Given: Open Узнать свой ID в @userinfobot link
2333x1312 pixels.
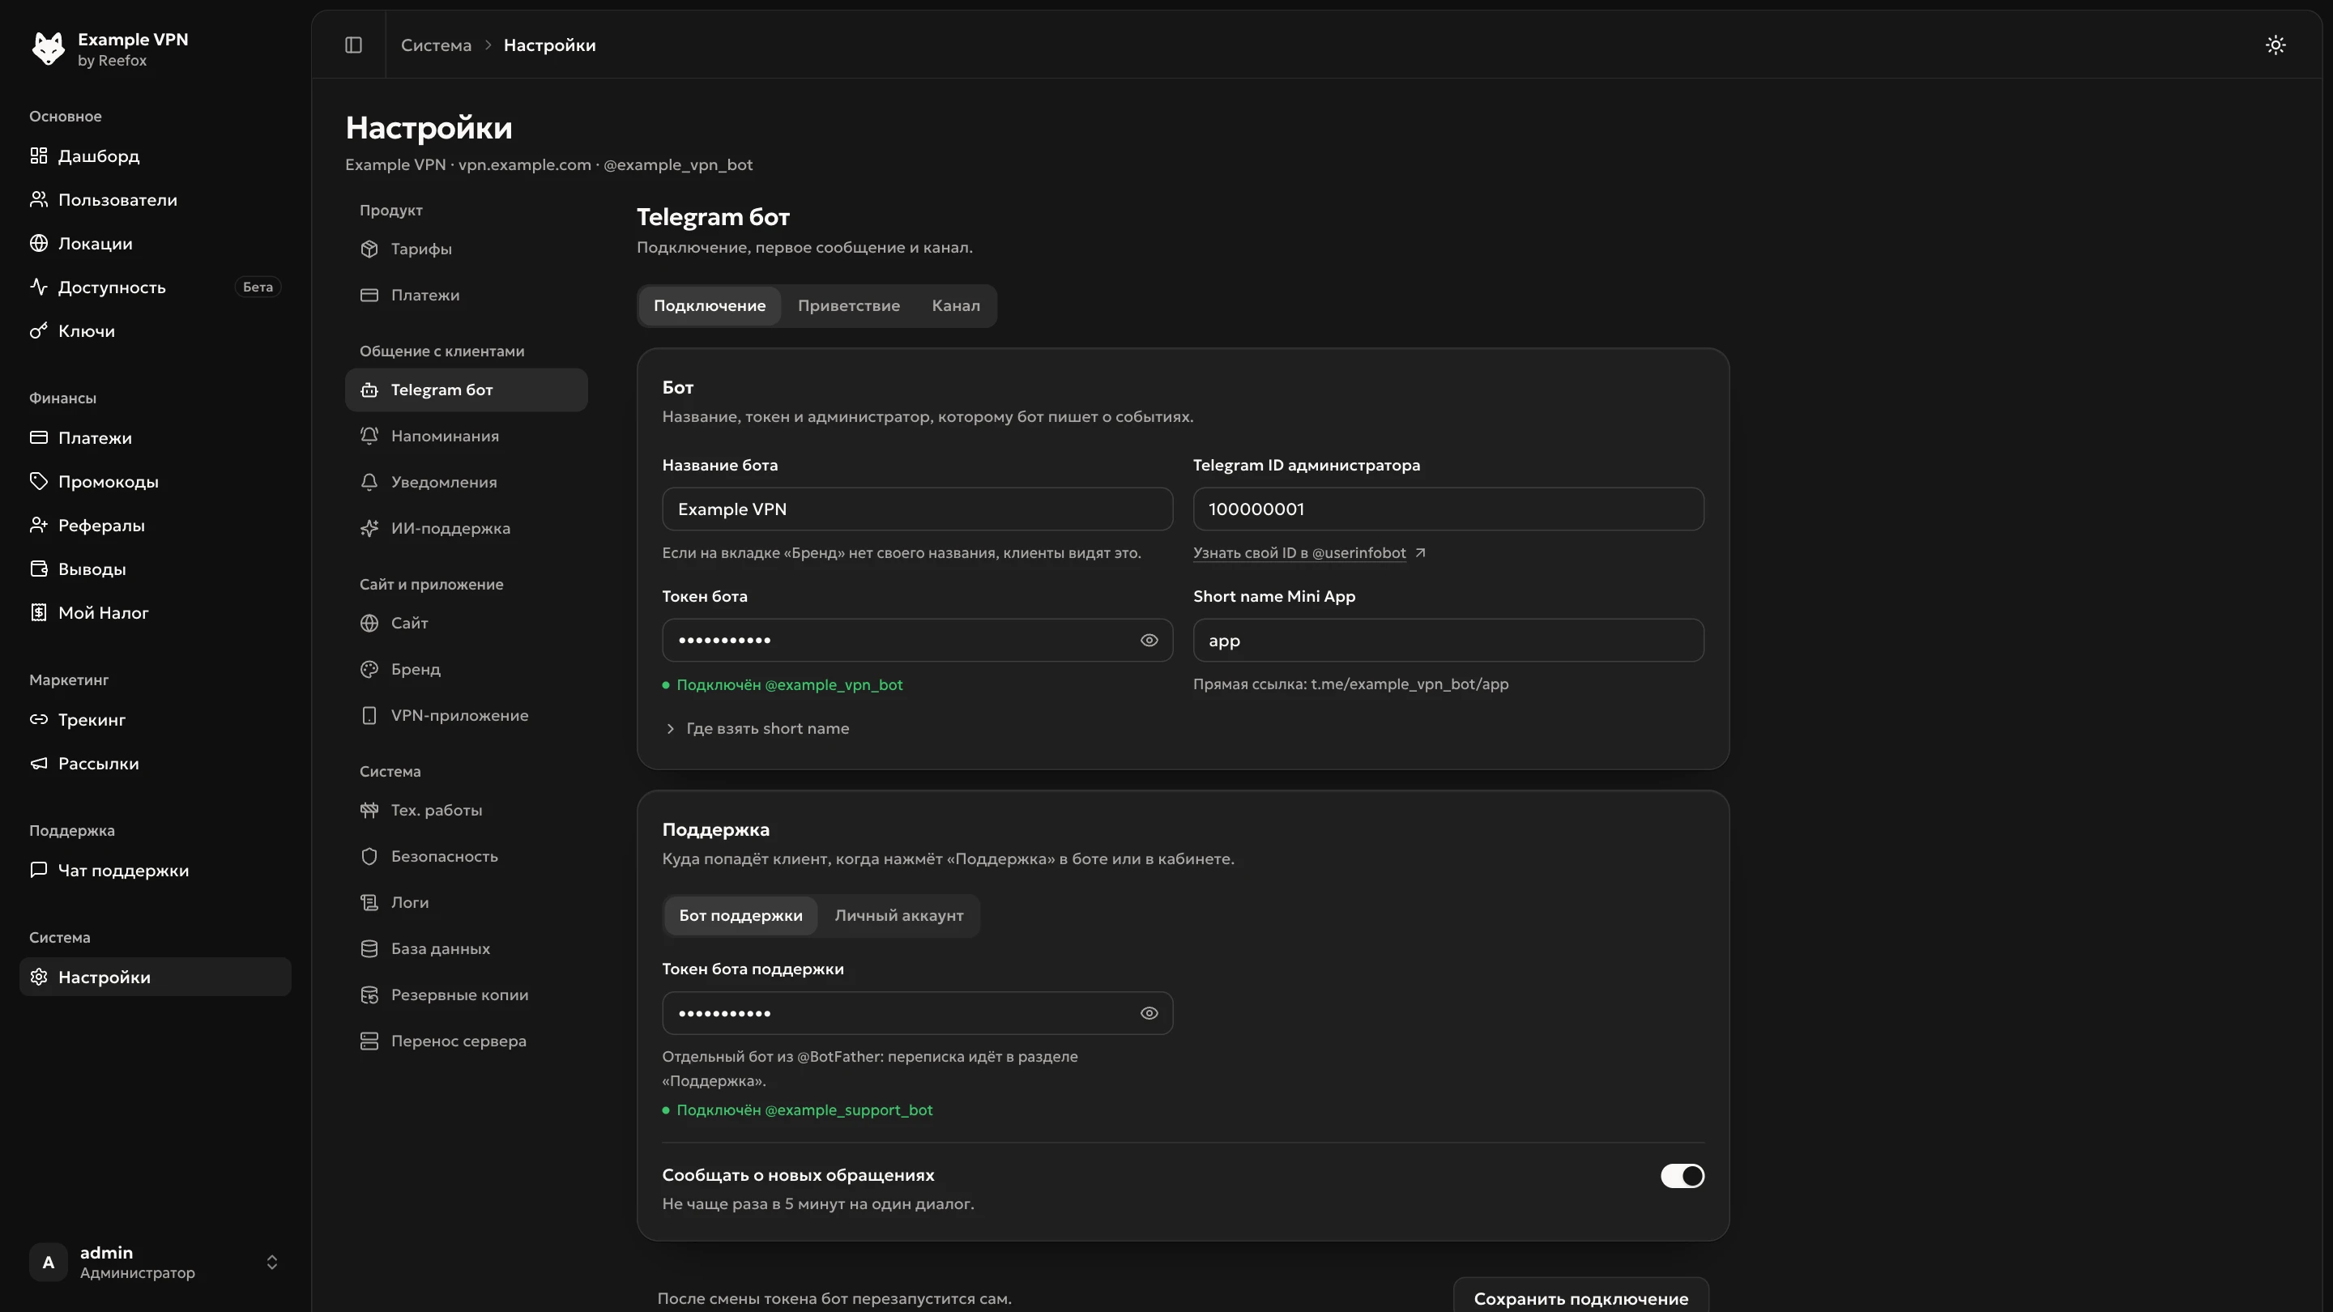Looking at the screenshot, I should pyautogui.click(x=1309, y=553).
